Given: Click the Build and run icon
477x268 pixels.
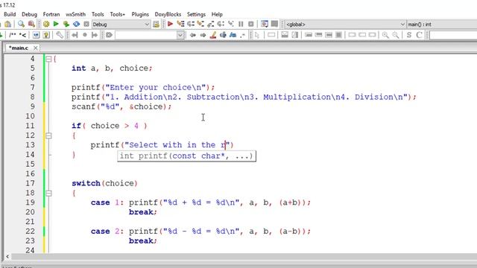Looking at the screenshot, I should tap(66, 25).
